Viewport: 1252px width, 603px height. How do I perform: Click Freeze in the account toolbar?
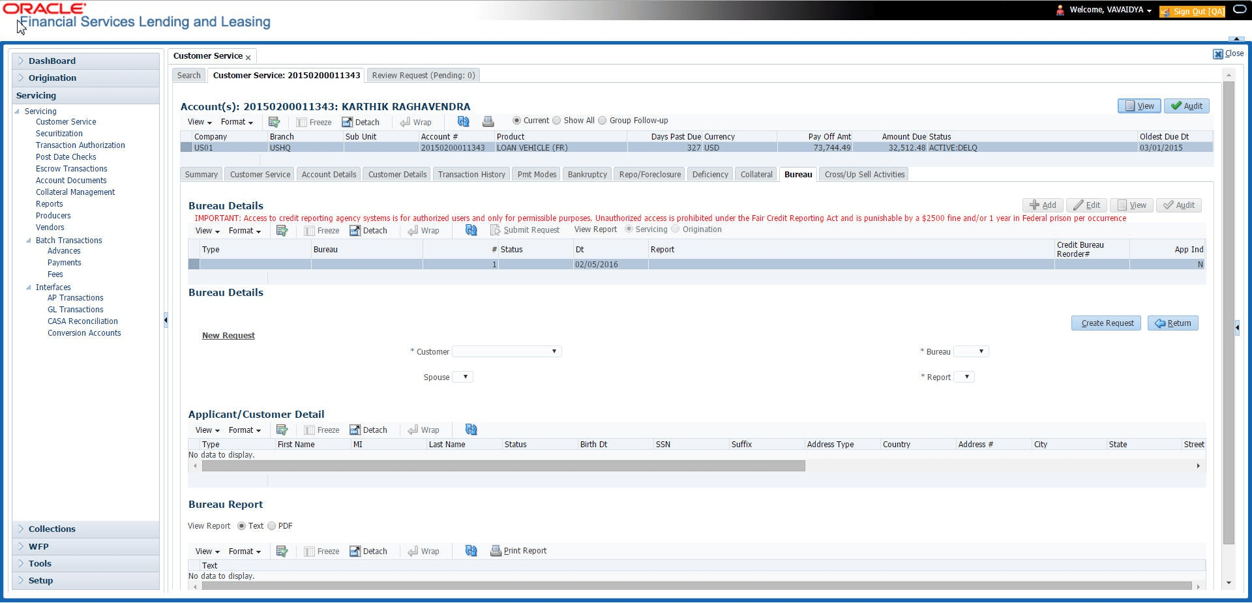pos(314,122)
